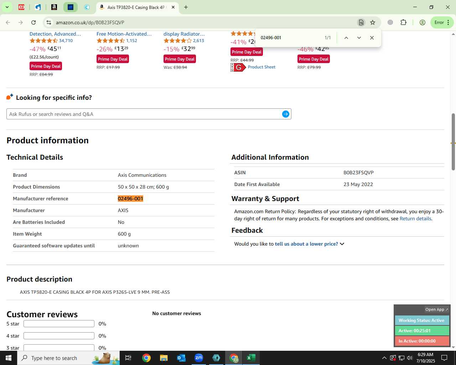456x365 pixels.
Task: Open the volume control in tray
Action: 410,358
